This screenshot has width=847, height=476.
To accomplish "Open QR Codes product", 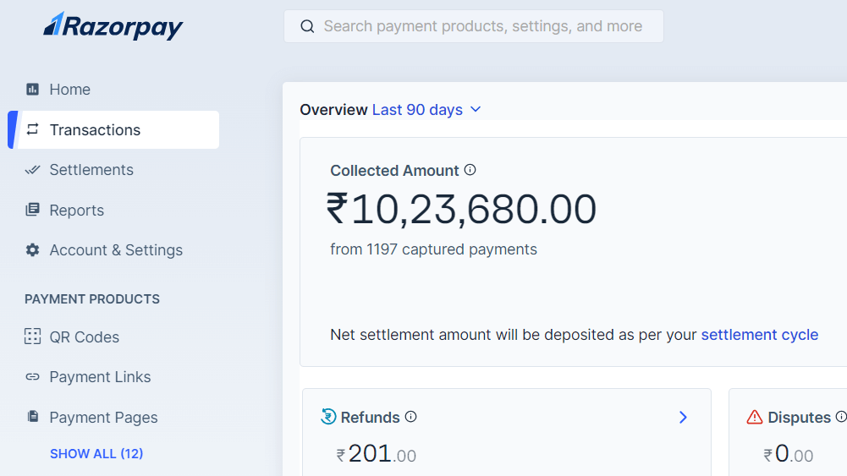I will [85, 337].
